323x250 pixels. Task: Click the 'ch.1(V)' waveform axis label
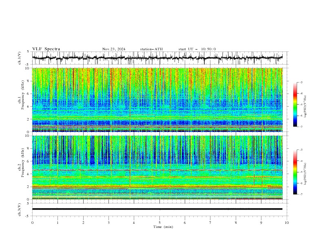[20, 58]
